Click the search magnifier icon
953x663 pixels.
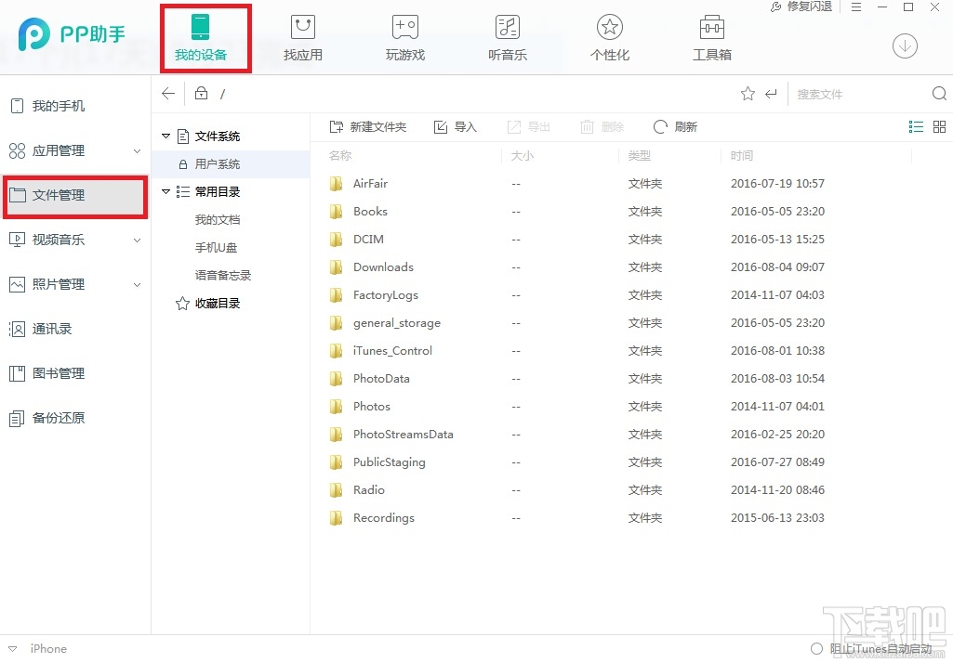coord(938,93)
